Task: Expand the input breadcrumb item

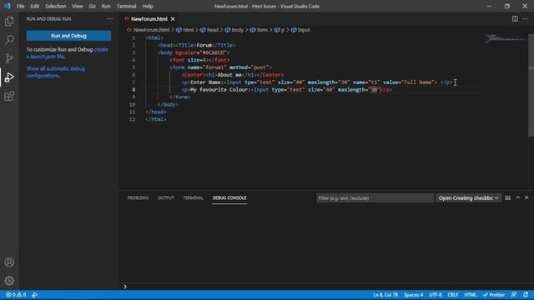Action: pyautogui.click(x=300, y=30)
